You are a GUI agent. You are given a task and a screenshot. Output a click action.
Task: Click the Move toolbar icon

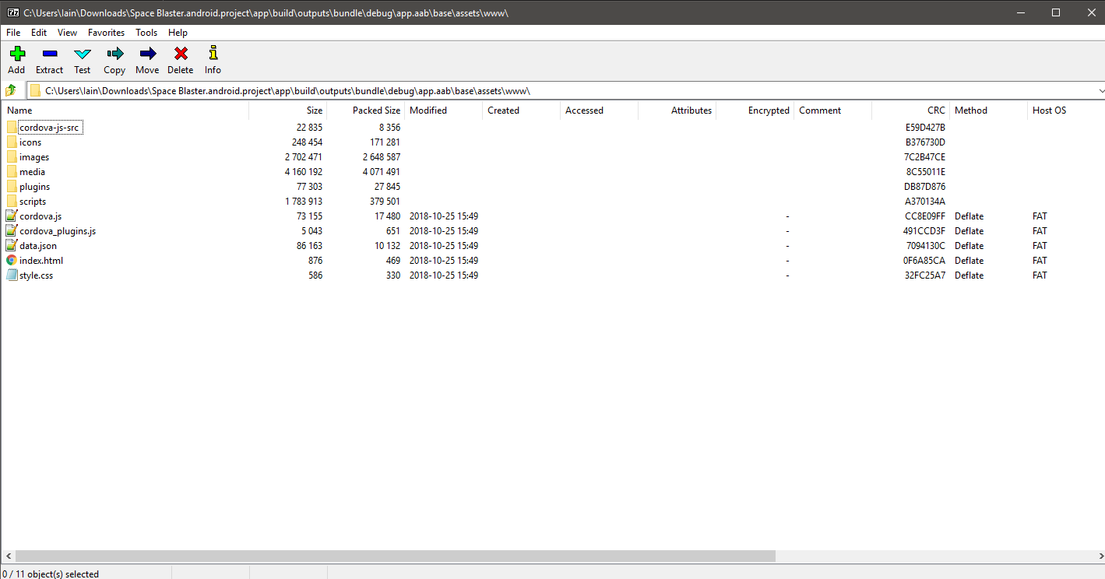pos(147,54)
